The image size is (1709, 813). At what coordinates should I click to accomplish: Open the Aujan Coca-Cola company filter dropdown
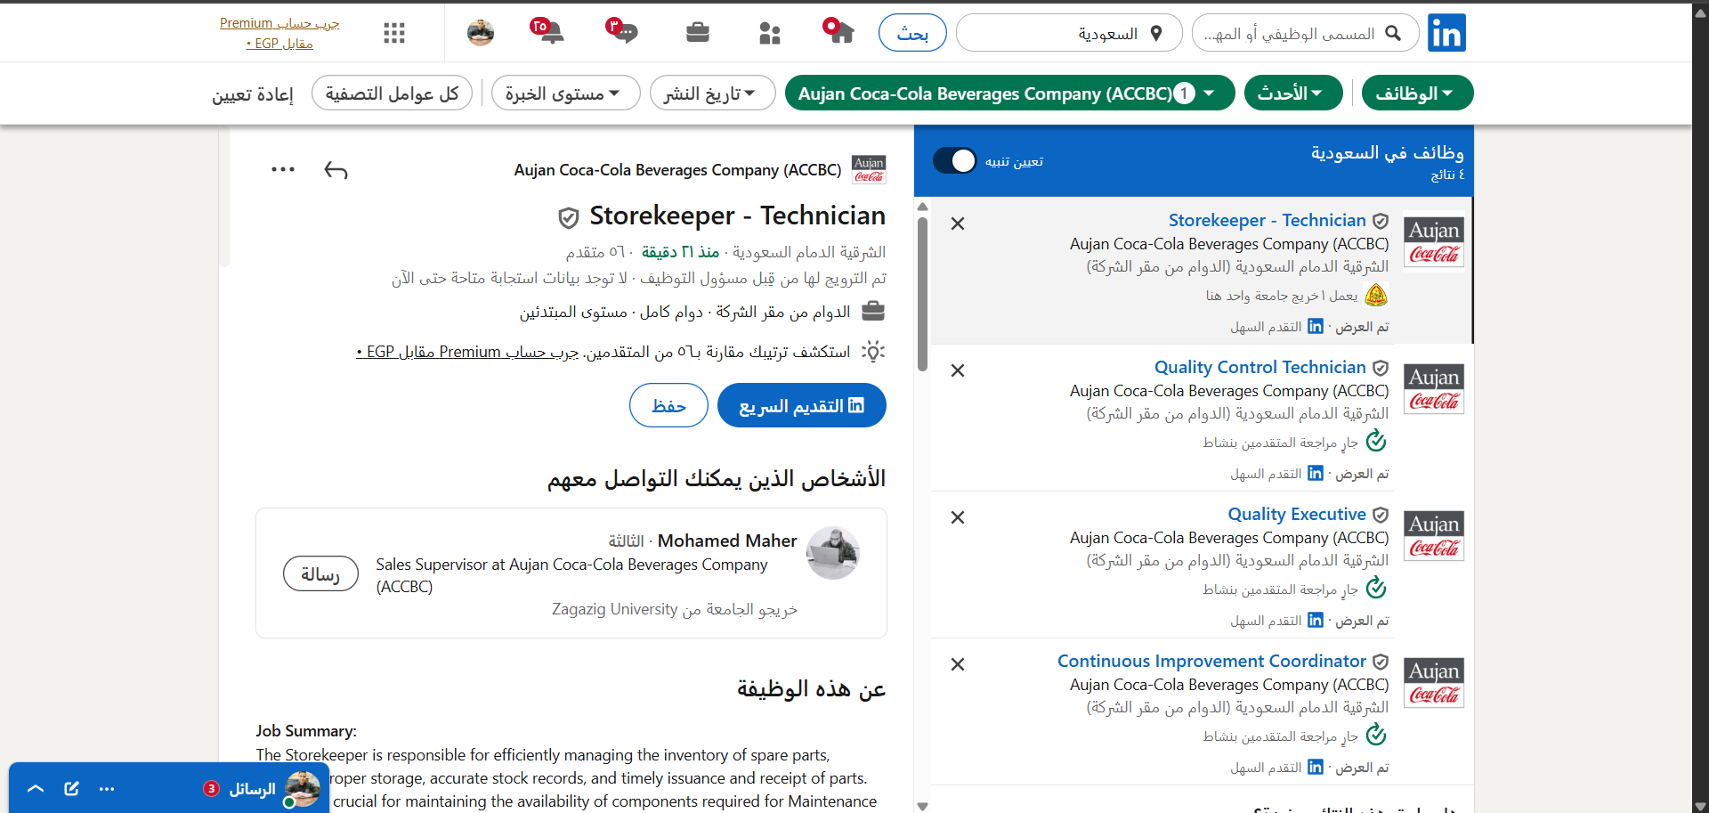click(x=1009, y=93)
